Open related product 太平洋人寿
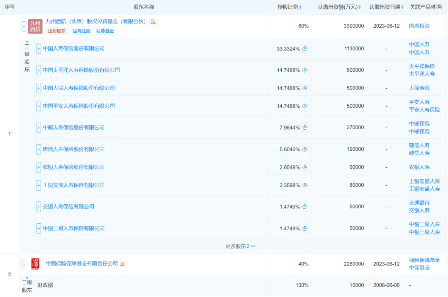 tap(422, 74)
